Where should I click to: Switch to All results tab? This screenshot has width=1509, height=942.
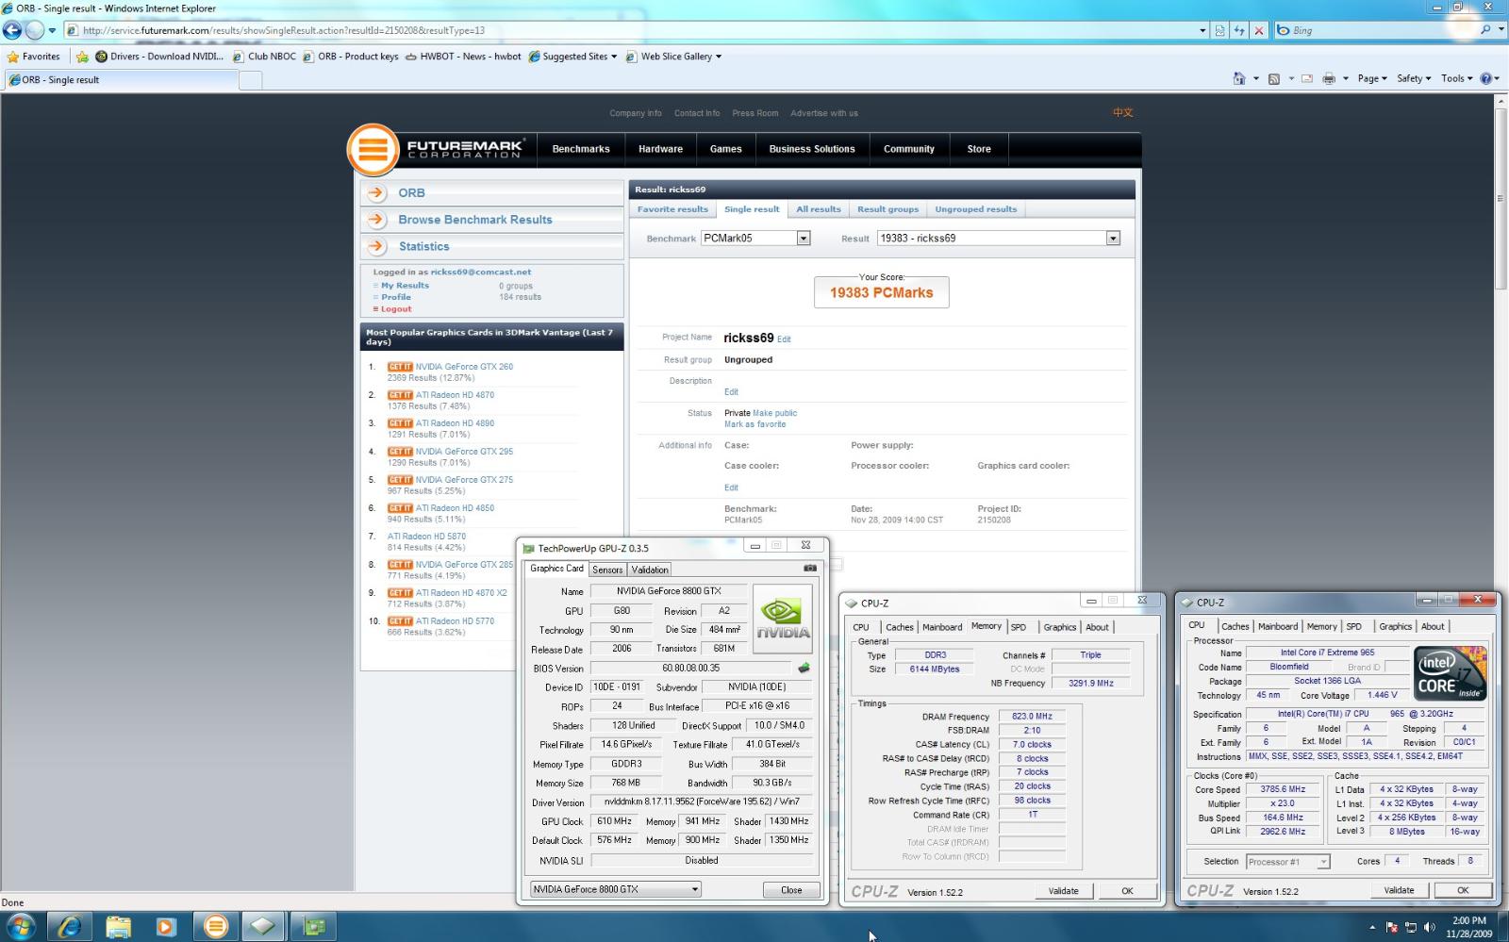click(819, 209)
